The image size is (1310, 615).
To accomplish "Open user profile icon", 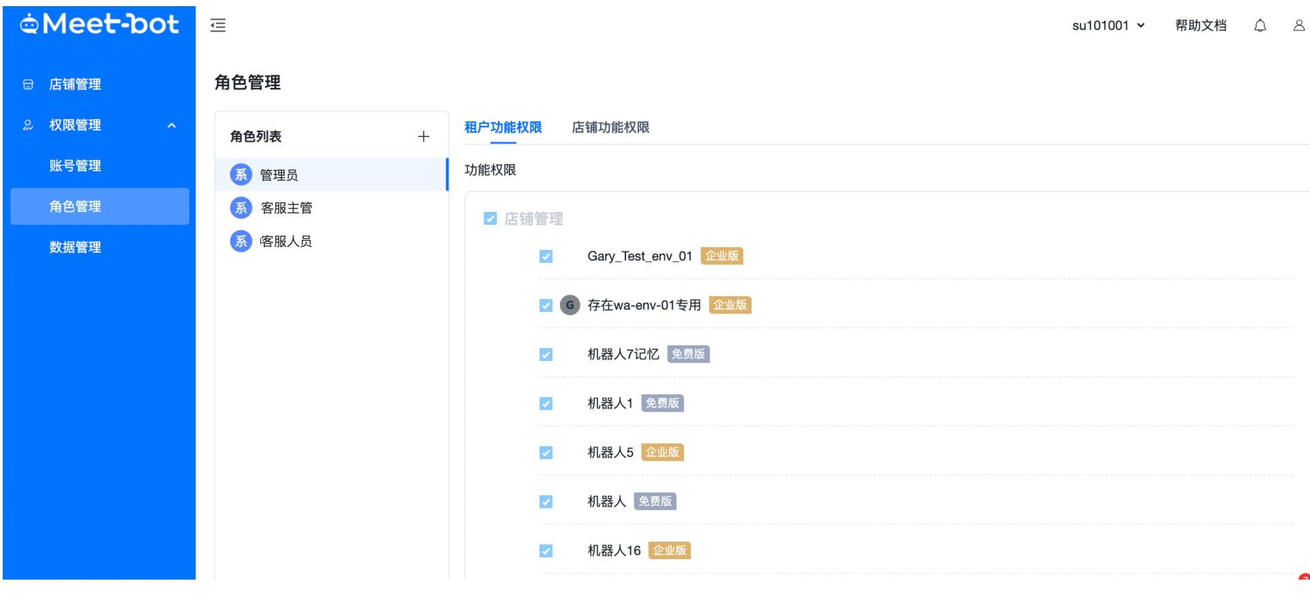I will coord(1299,26).
